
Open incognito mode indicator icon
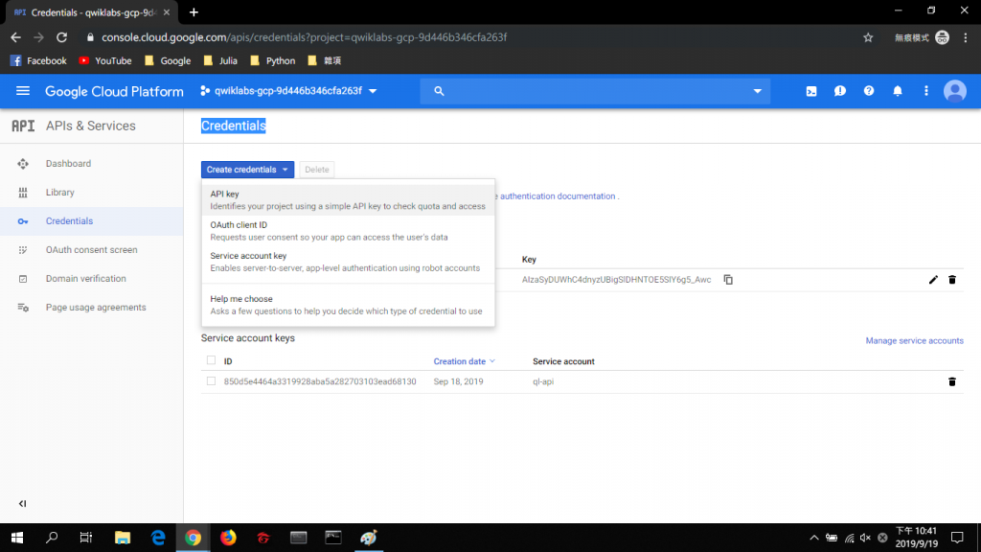click(943, 37)
